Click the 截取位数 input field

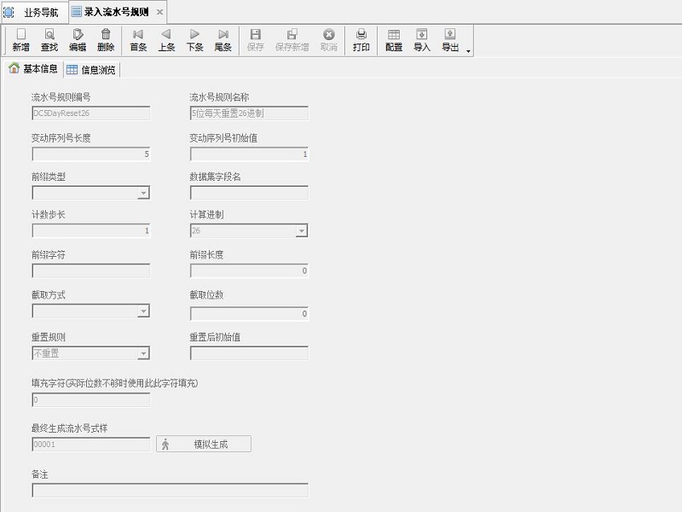249,313
